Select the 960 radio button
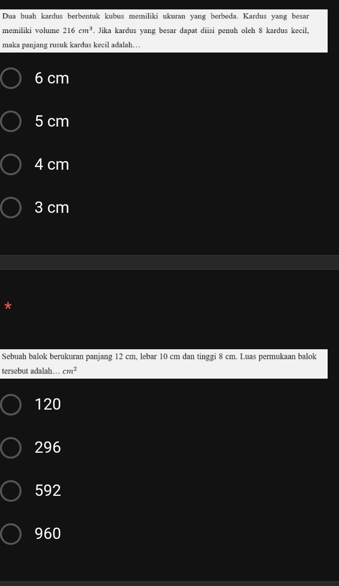Image resolution: width=339 pixels, height=586 pixels. pos(10,533)
